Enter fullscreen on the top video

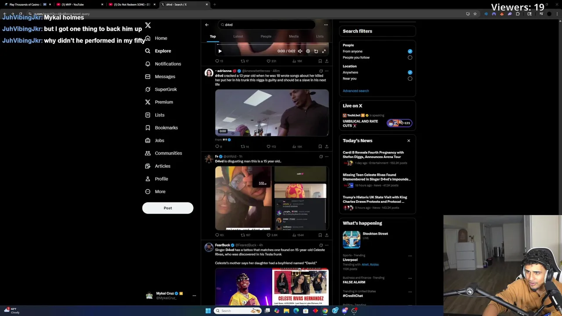324,51
